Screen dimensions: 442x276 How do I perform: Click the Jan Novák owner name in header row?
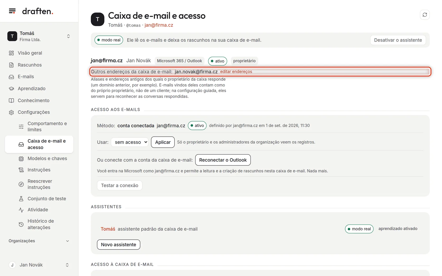click(138, 61)
